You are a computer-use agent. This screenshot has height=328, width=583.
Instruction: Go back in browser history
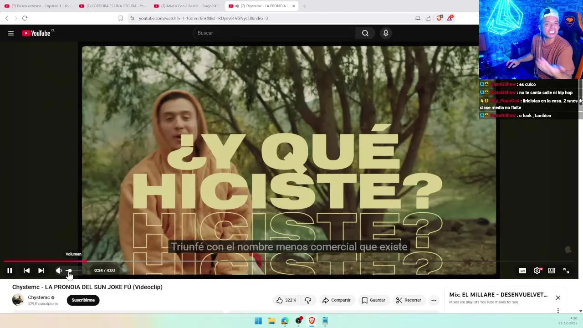coord(6,18)
